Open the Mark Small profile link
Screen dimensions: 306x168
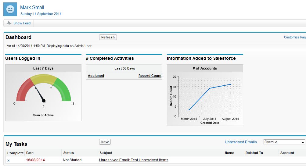(32, 7)
